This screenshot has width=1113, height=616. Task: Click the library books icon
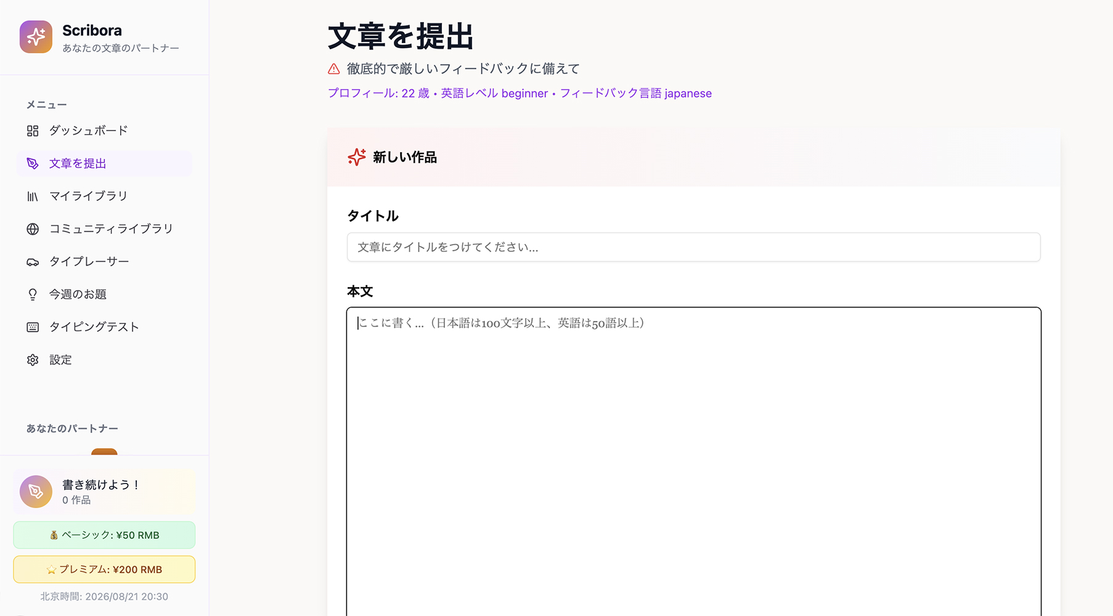click(33, 197)
